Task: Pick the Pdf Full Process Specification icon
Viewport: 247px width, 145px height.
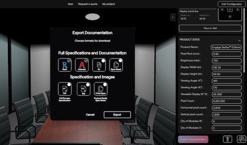Action: pyautogui.click(x=65, y=89)
